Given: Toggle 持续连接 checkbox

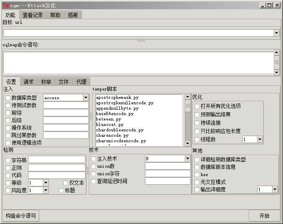Looking at the screenshot, I should pyautogui.click(x=197, y=123).
